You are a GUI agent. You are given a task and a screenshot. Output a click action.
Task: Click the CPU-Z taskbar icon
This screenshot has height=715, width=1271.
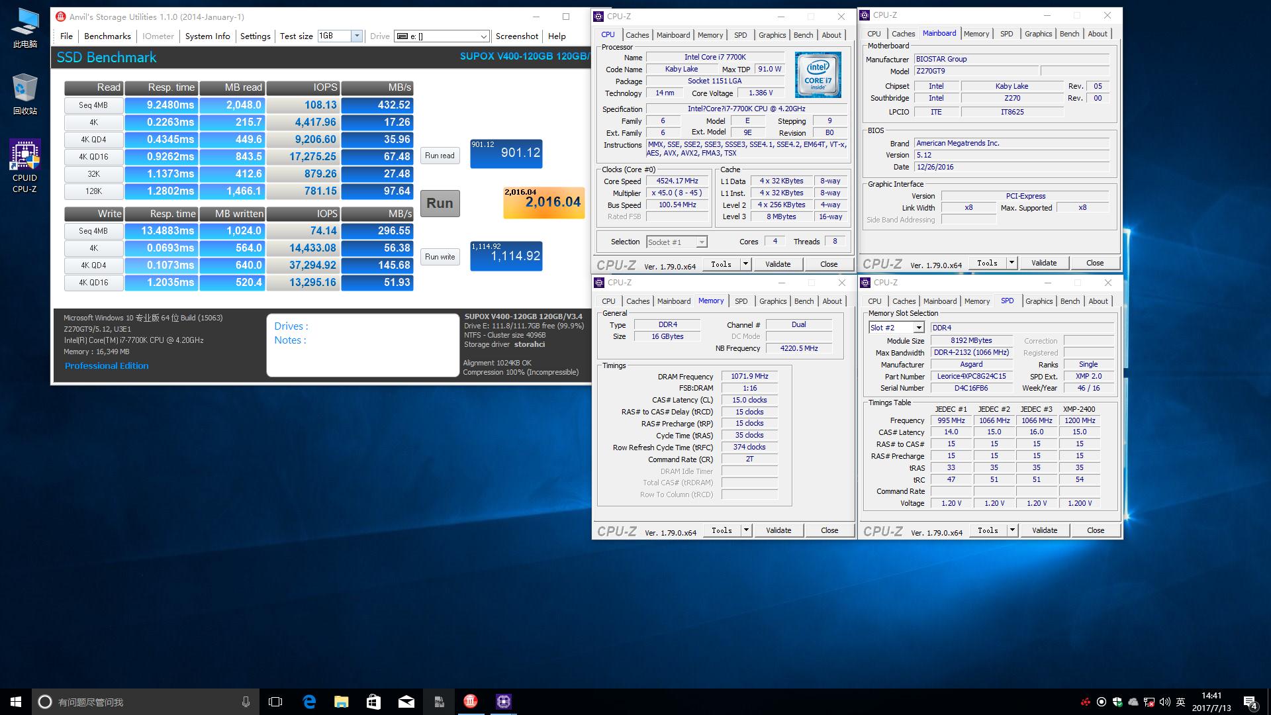point(503,701)
